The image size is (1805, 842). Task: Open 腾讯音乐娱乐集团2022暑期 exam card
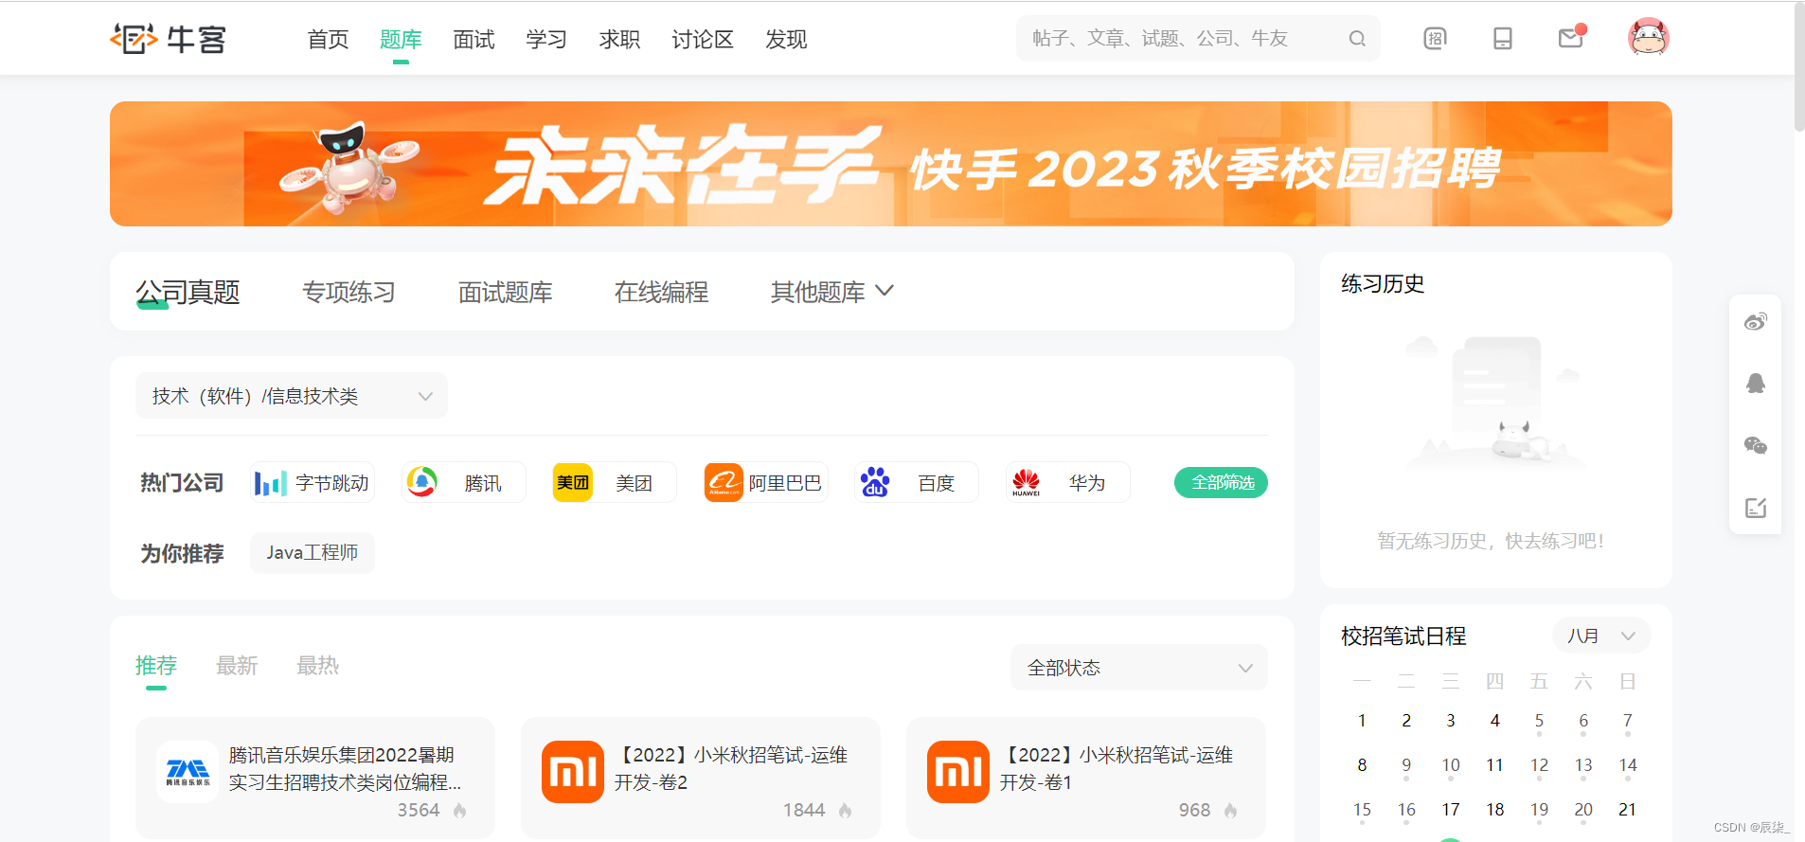coord(315,778)
